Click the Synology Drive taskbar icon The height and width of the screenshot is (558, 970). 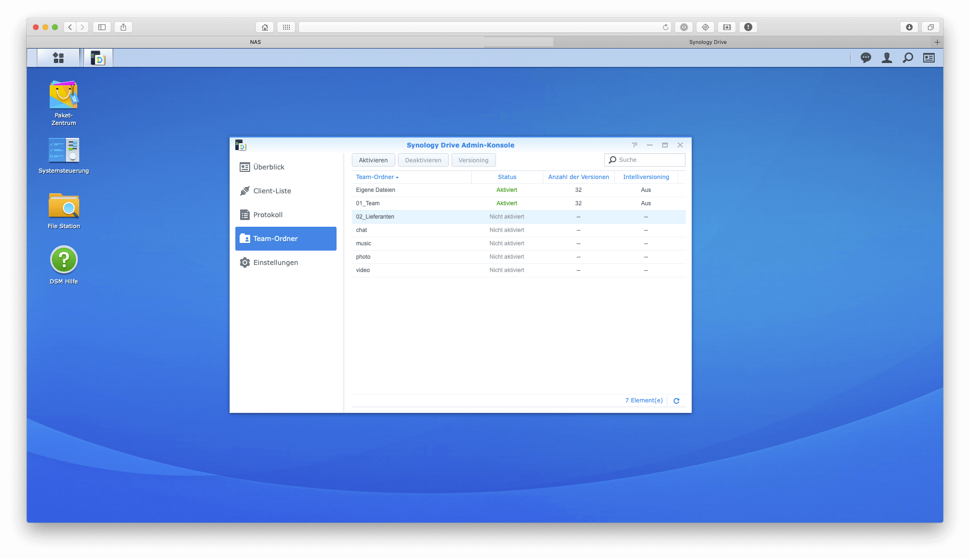[98, 58]
